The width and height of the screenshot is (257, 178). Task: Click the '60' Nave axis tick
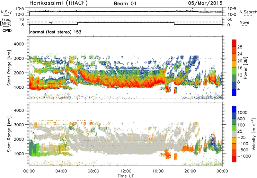point(230,19)
